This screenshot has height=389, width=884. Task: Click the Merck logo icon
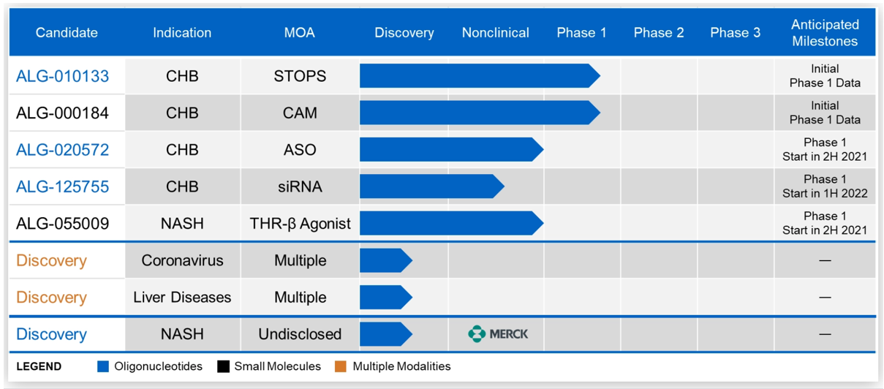(477, 334)
